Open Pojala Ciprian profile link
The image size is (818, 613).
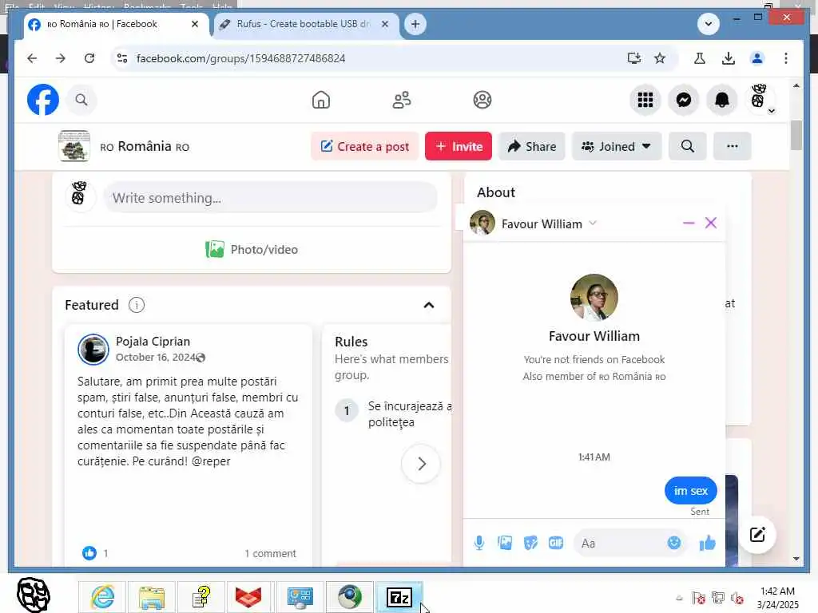point(153,342)
